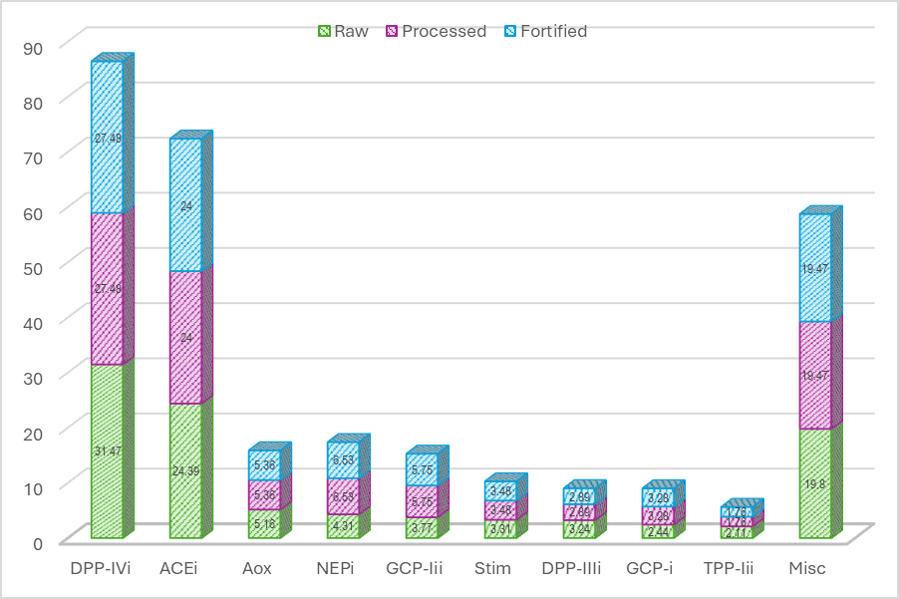This screenshot has height=599, width=899.
Task: Select the Processed legend label
Action: (x=445, y=31)
